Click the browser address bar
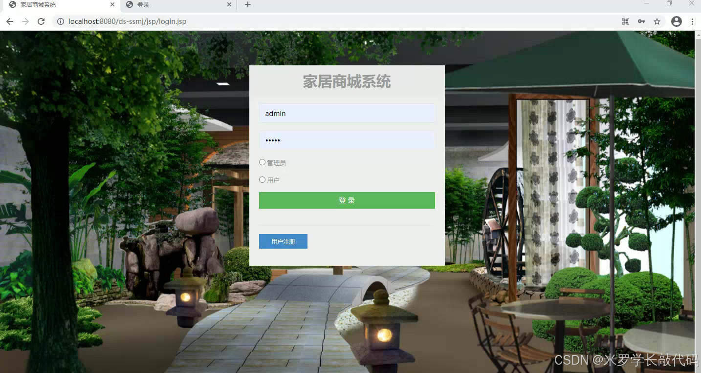This screenshot has height=373, width=701. click(293, 21)
